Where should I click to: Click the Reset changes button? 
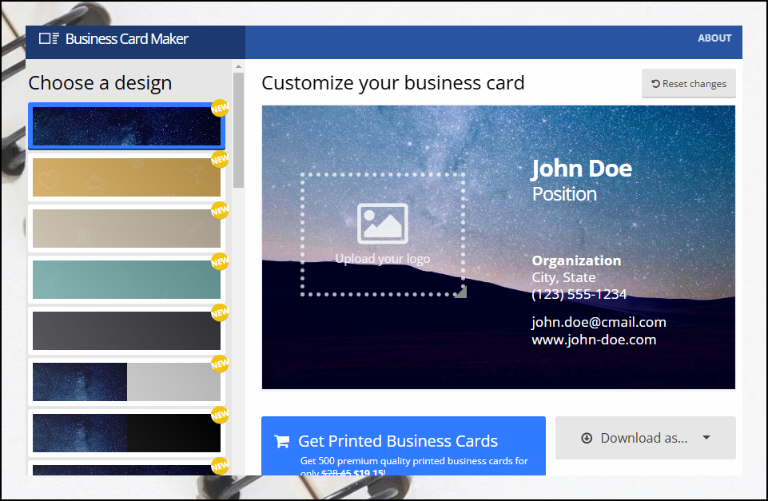689,84
